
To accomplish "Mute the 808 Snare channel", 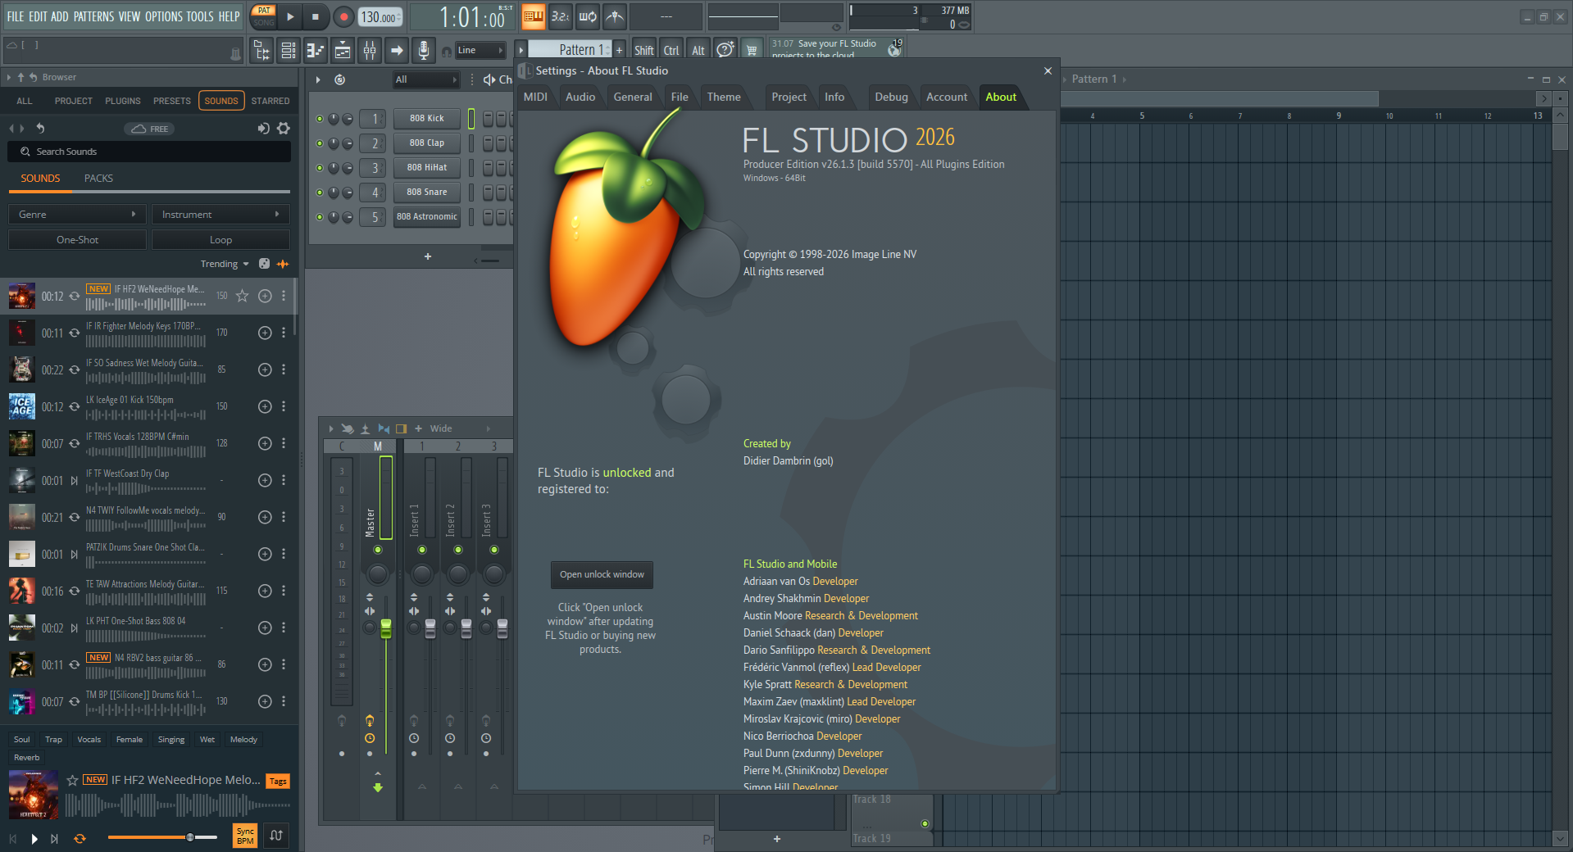I will point(320,193).
